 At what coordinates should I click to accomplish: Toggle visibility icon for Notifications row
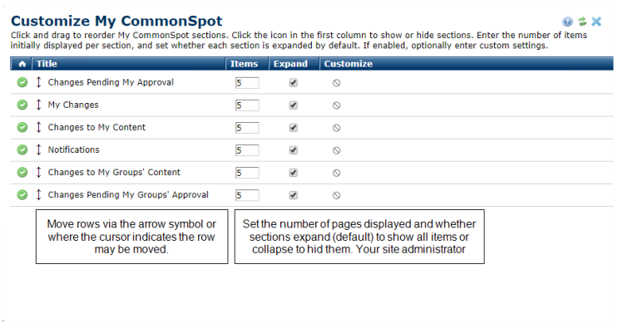[x=22, y=150]
